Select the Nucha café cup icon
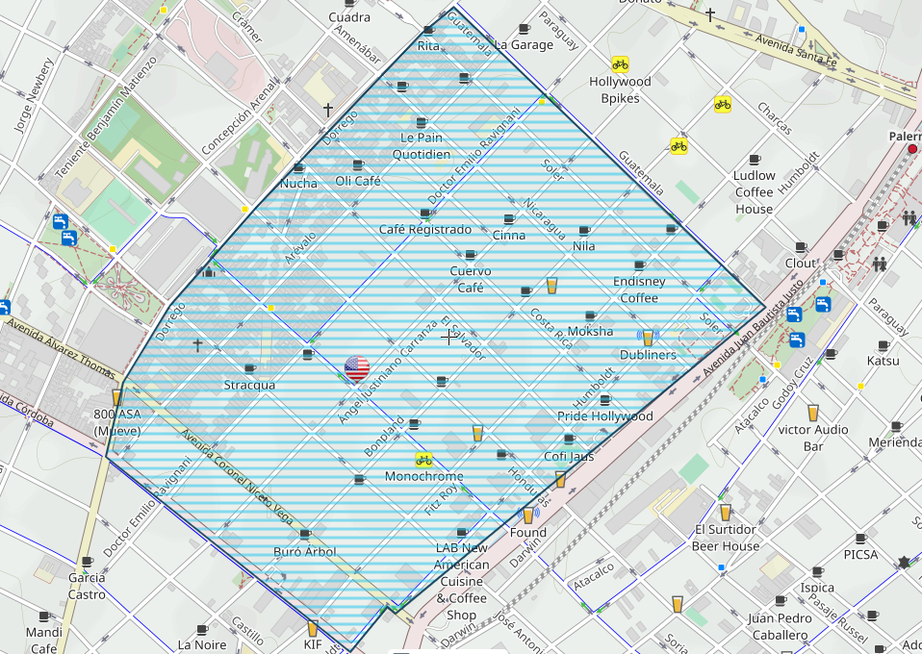 click(x=298, y=168)
